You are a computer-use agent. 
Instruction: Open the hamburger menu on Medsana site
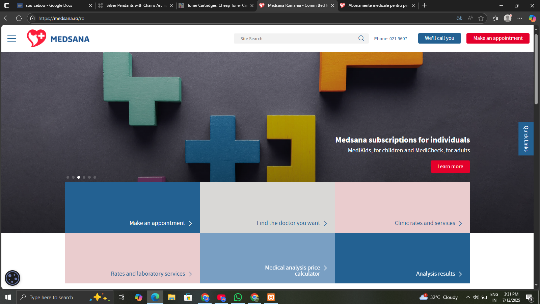click(x=12, y=39)
